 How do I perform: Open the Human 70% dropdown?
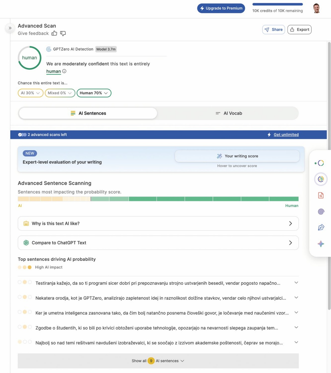tap(94, 93)
